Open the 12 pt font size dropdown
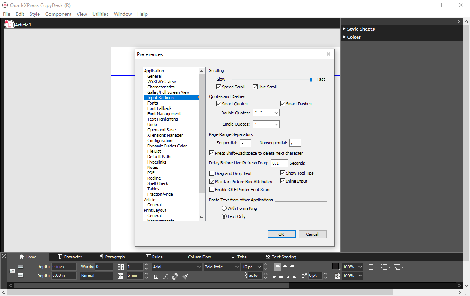Image resolution: width=470 pixels, height=296 pixels. 252,267
